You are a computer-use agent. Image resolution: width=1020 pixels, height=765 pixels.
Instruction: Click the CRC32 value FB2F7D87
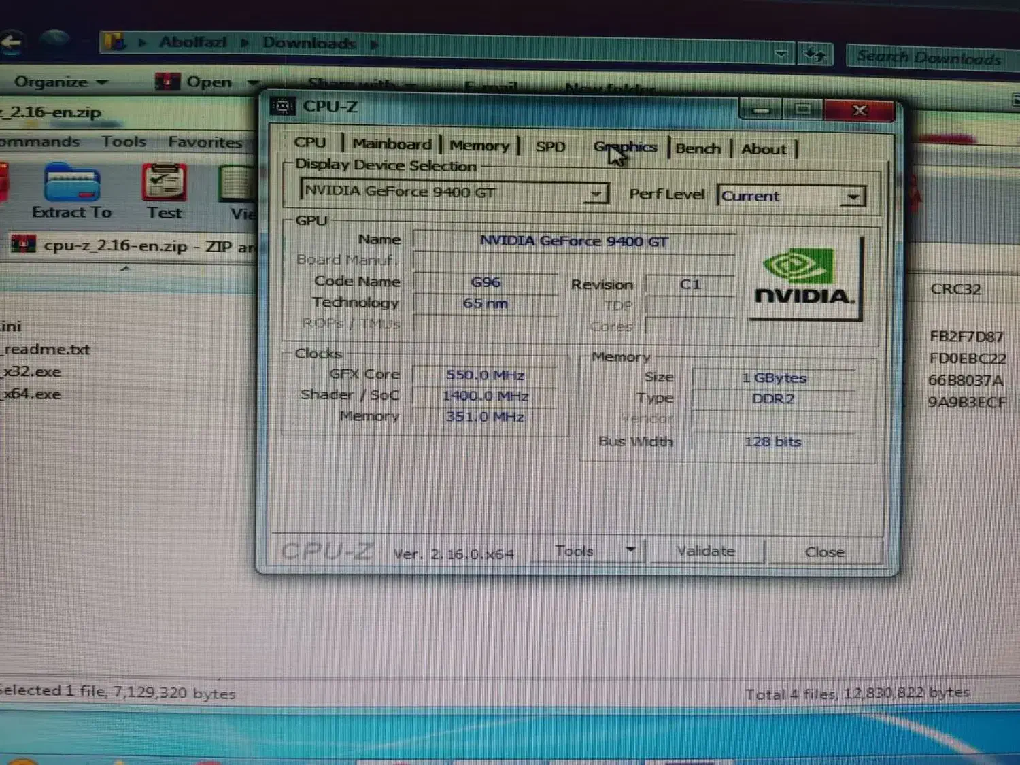(966, 337)
